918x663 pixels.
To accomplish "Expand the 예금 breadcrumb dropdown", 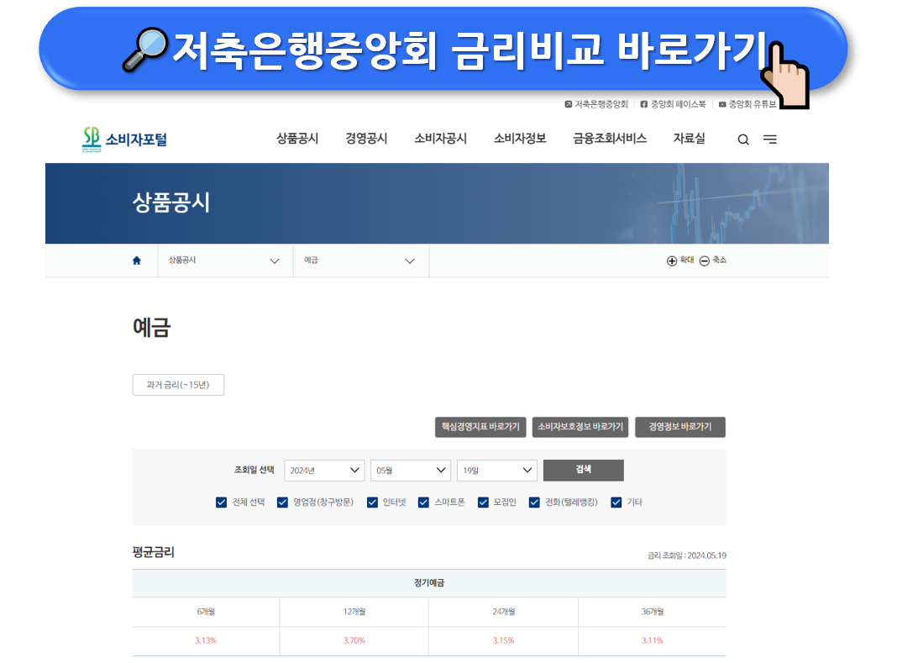I will click(360, 260).
